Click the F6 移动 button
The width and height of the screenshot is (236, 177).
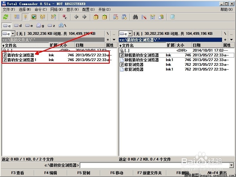point(117,173)
